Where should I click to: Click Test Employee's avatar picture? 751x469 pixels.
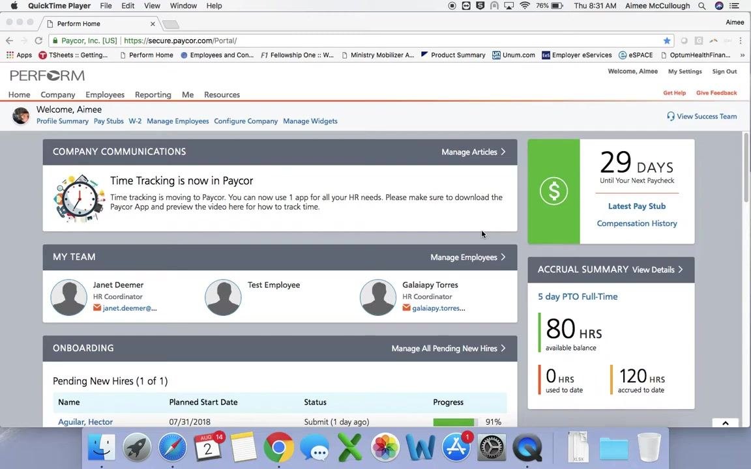[223, 297]
